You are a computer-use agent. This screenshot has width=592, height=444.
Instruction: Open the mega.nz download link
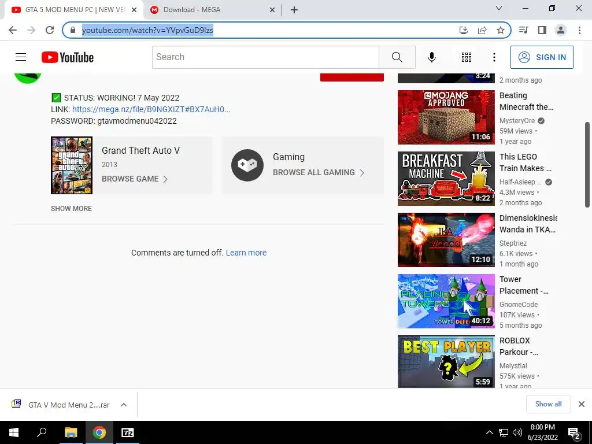(x=151, y=109)
